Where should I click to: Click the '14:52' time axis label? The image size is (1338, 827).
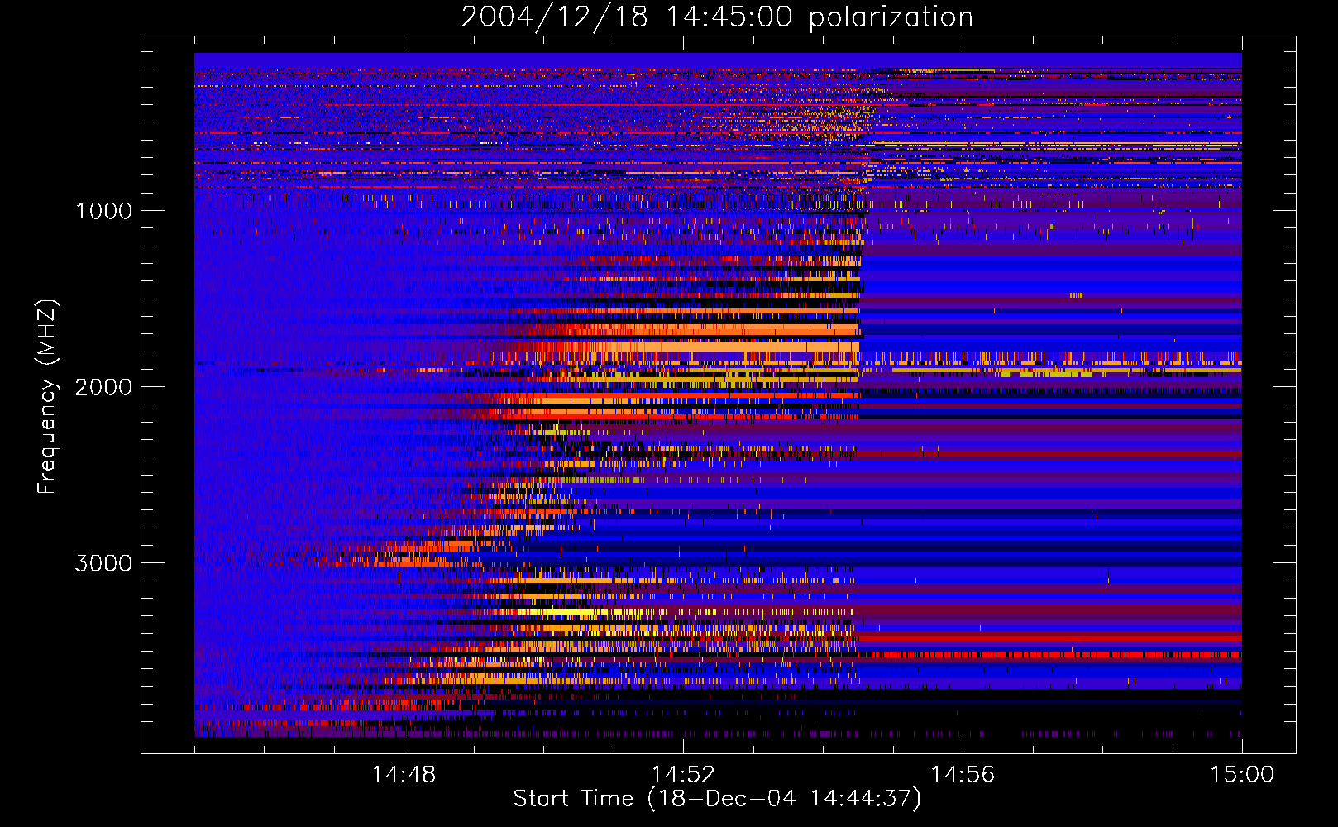(683, 775)
